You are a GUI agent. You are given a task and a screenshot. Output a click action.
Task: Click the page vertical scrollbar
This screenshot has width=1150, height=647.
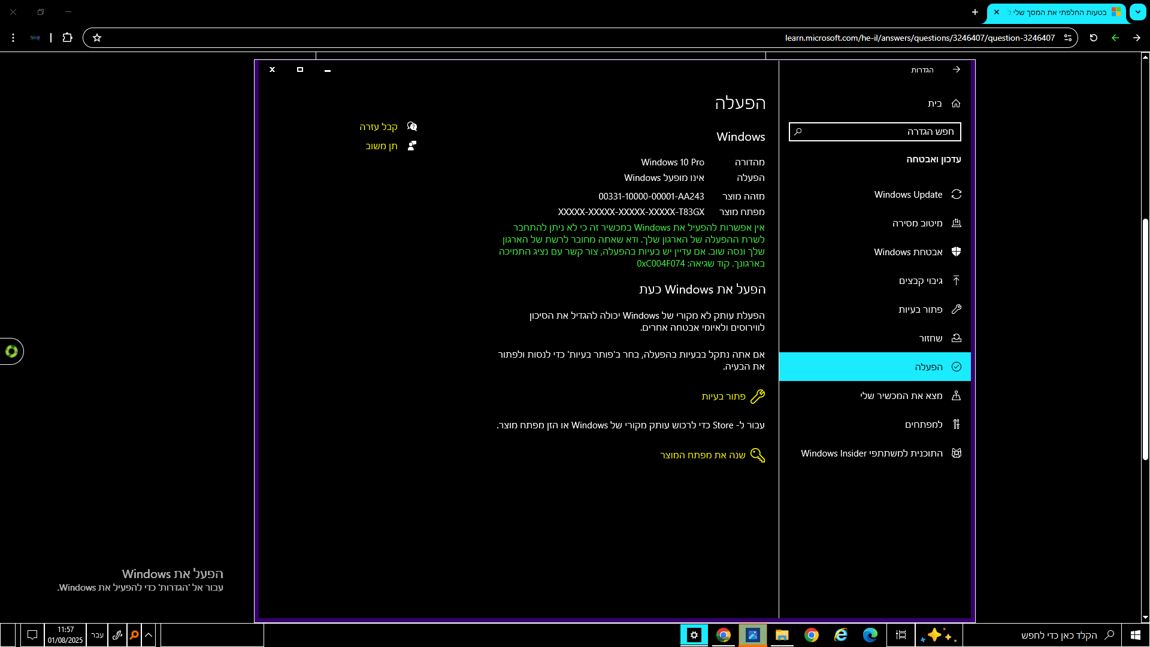pos(1145,338)
